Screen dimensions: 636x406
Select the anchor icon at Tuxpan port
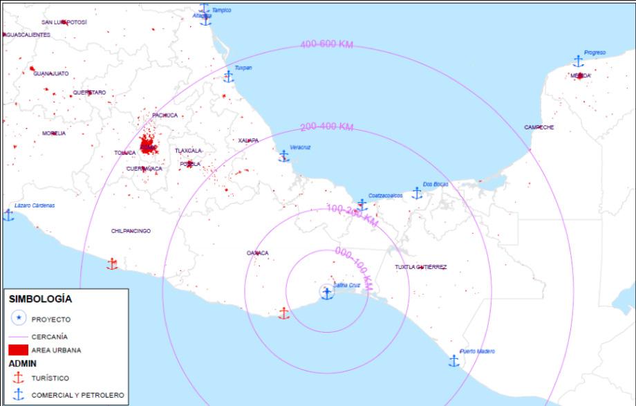229,76
